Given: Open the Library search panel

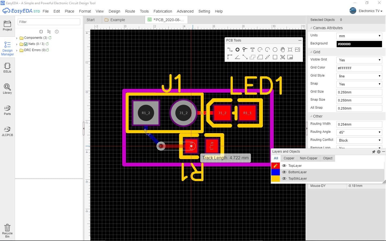Looking at the screenshot, I should click(x=7, y=89).
